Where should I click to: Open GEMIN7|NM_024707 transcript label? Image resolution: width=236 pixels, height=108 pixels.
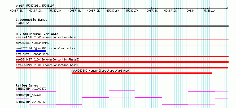(x=29, y=95)
